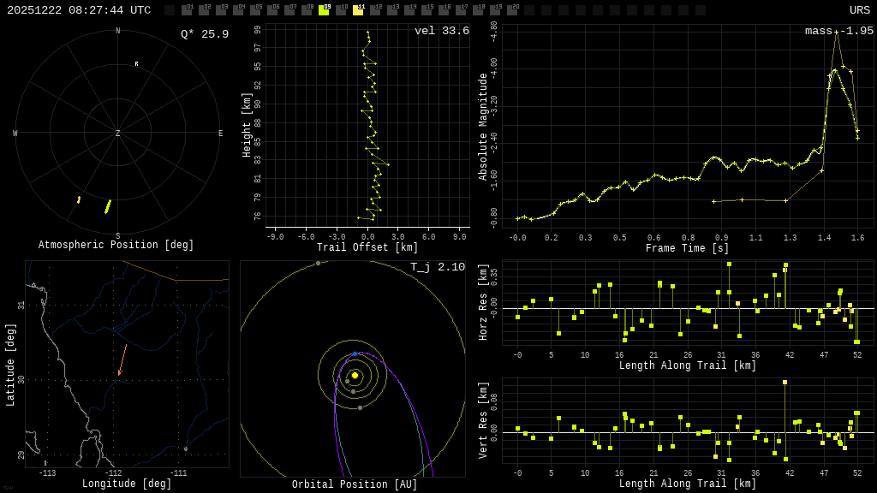The width and height of the screenshot is (877, 493).
Task: Select the gray station 01 indicator box
Action: coord(187,10)
